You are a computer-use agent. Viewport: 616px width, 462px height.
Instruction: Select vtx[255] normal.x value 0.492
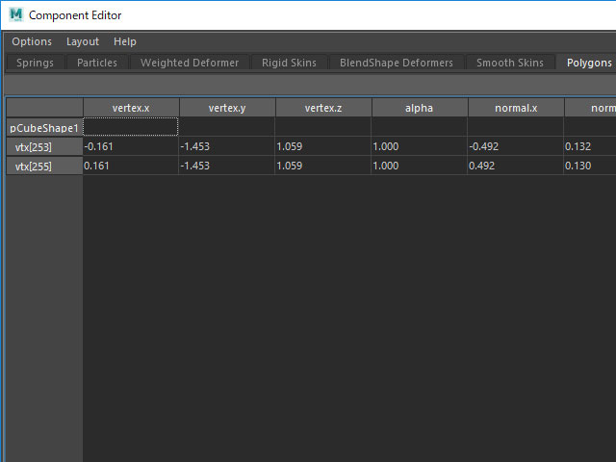pyautogui.click(x=515, y=166)
